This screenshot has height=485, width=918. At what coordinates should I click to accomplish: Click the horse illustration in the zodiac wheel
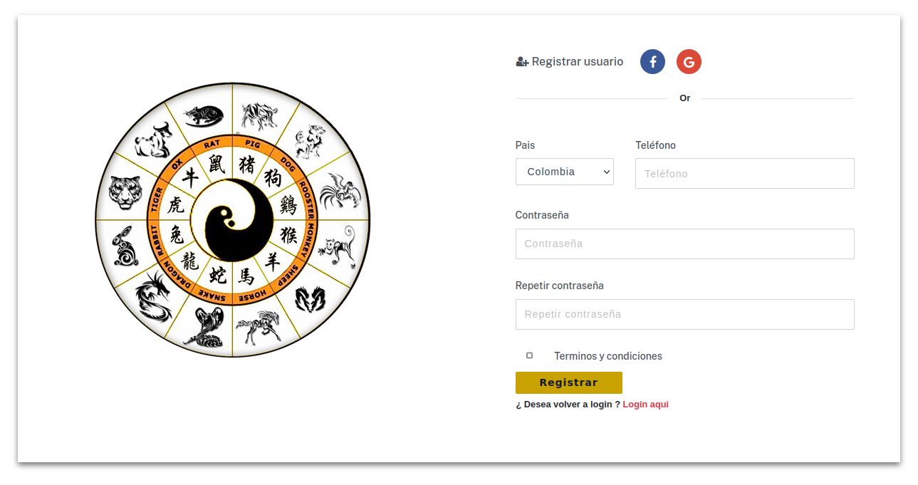(258, 327)
